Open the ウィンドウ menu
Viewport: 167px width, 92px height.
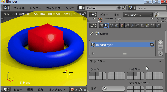(x=53, y=8)
